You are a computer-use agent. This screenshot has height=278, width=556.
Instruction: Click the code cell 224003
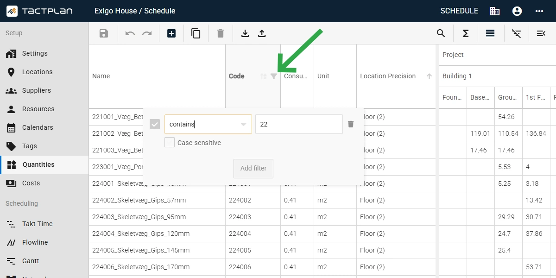(253, 217)
